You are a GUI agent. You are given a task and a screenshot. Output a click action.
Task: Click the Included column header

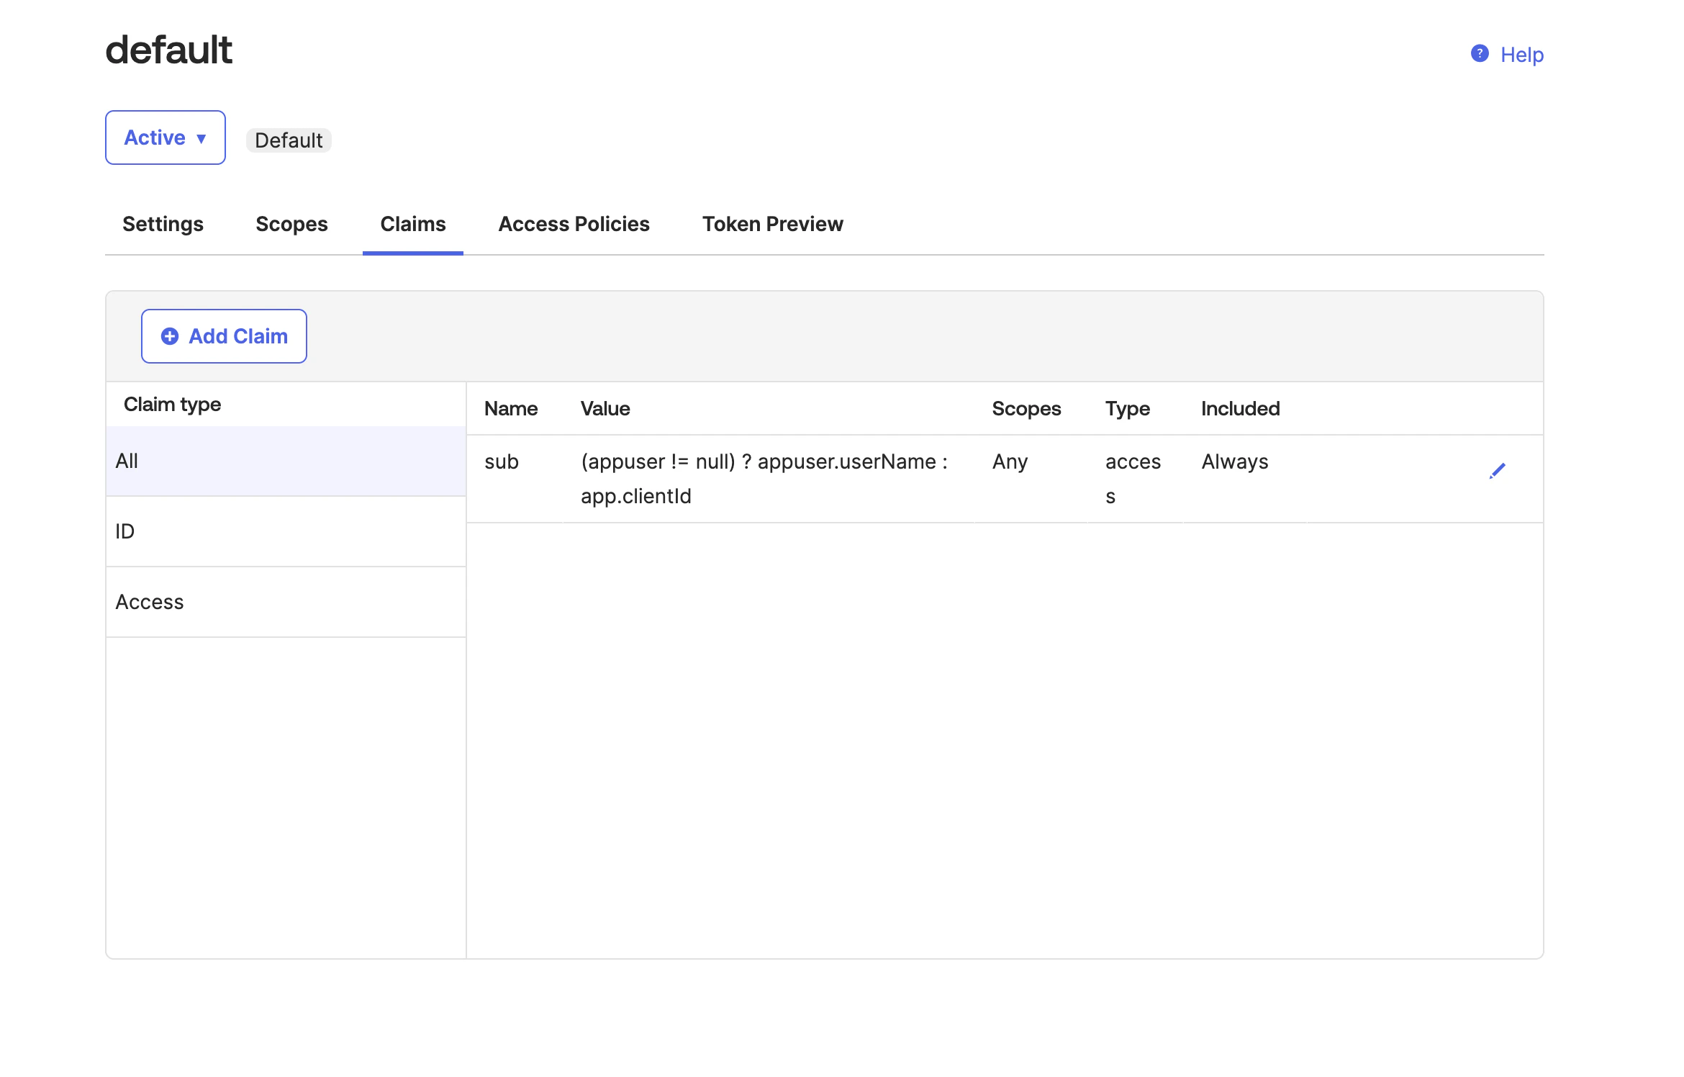tap(1240, 408)
